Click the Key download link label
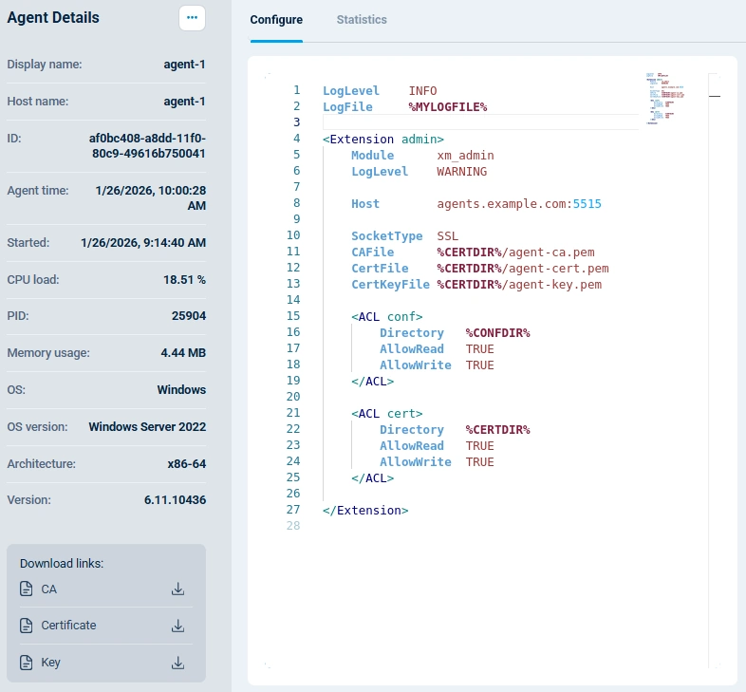Image resolution: width=746 pixels, height=692 pixels. point(50,663)
